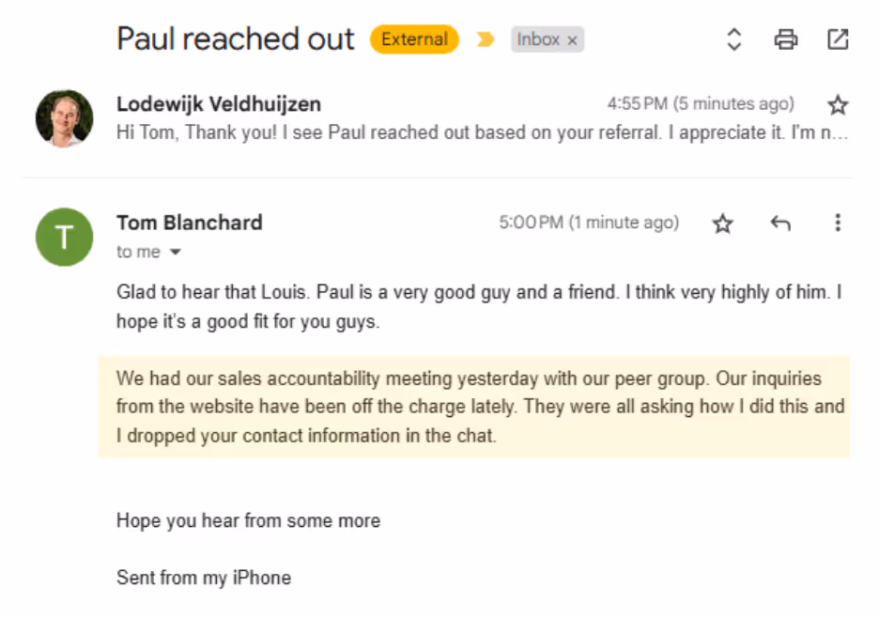Click the sender name Lodewijk Veldhuijzen
The image size is (879, 618).
218,104
